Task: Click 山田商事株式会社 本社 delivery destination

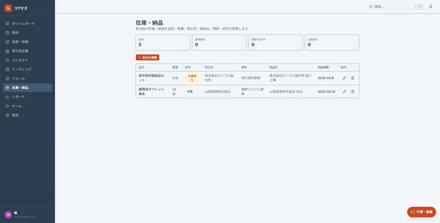Action: point(286,92)
